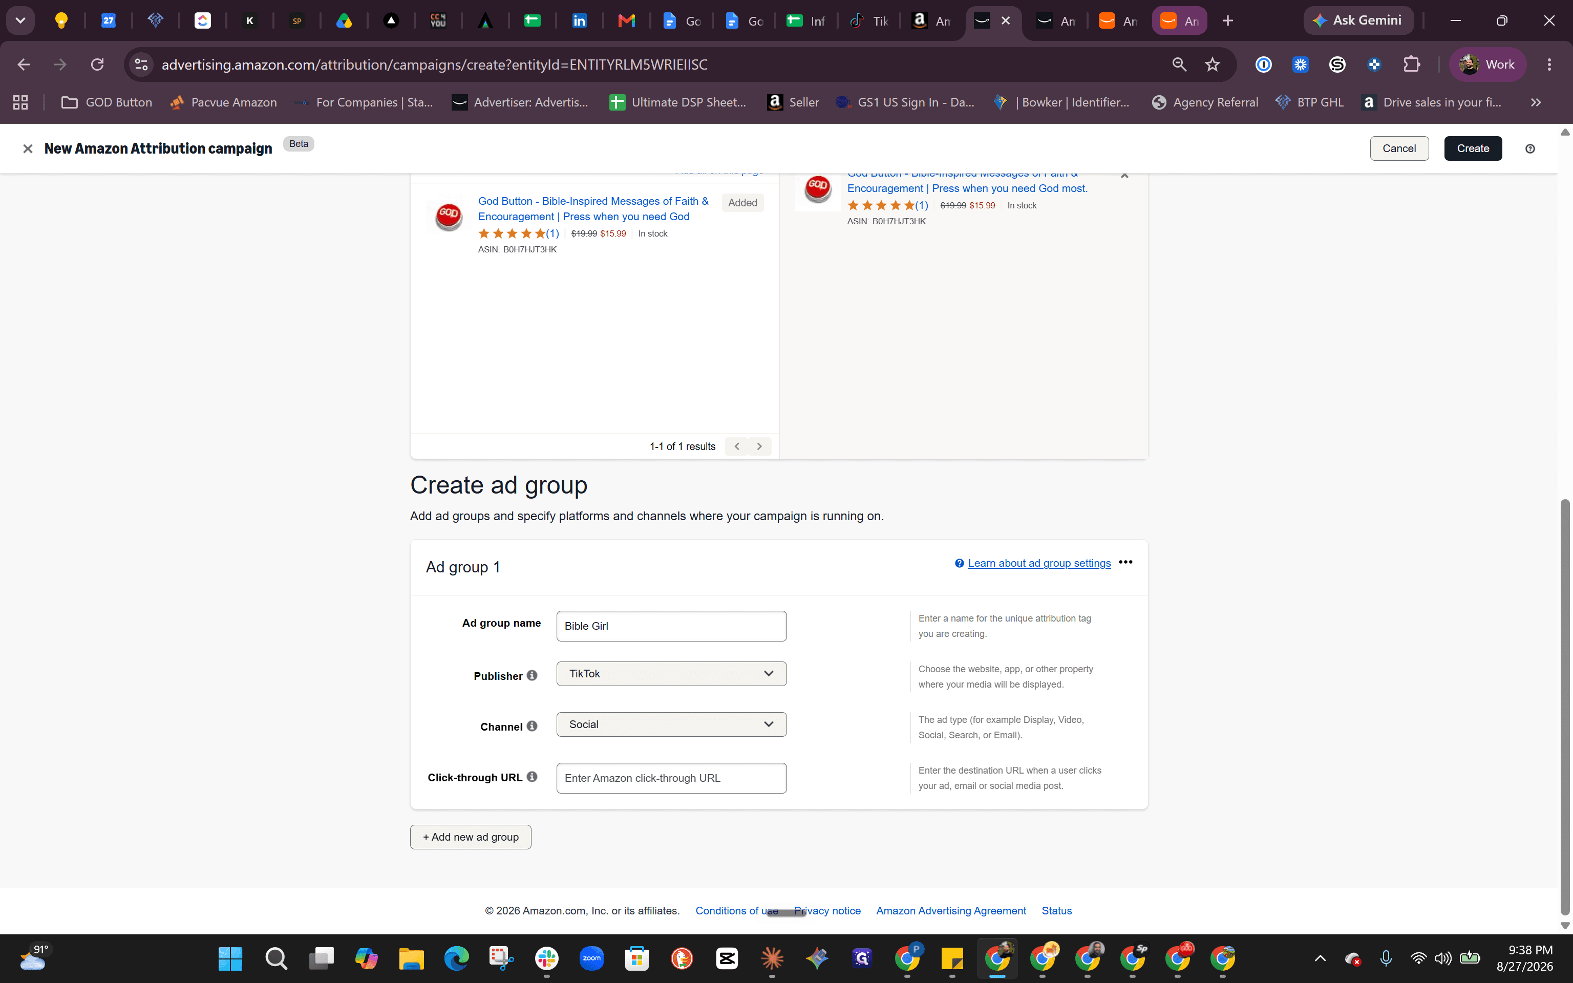The image size is (1573, 983).
Task: Open the Pacvue Amazon bookmark
Action: [224, 102]
